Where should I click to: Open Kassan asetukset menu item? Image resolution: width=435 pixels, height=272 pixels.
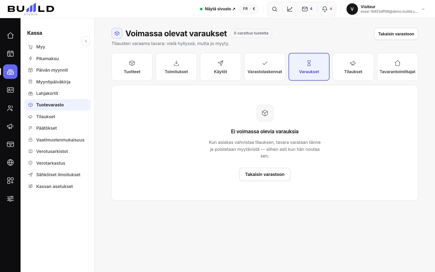[57, 186]
